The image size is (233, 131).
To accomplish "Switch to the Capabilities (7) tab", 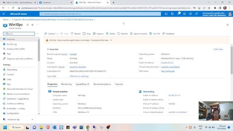I will pyautogui.click(x=83, y=84).
